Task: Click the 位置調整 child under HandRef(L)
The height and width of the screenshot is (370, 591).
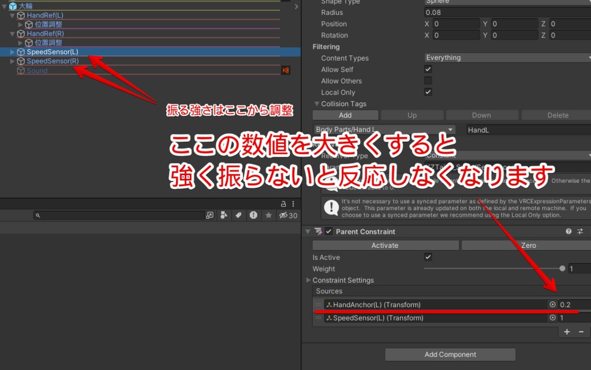Action: click(x=48, y=24)
